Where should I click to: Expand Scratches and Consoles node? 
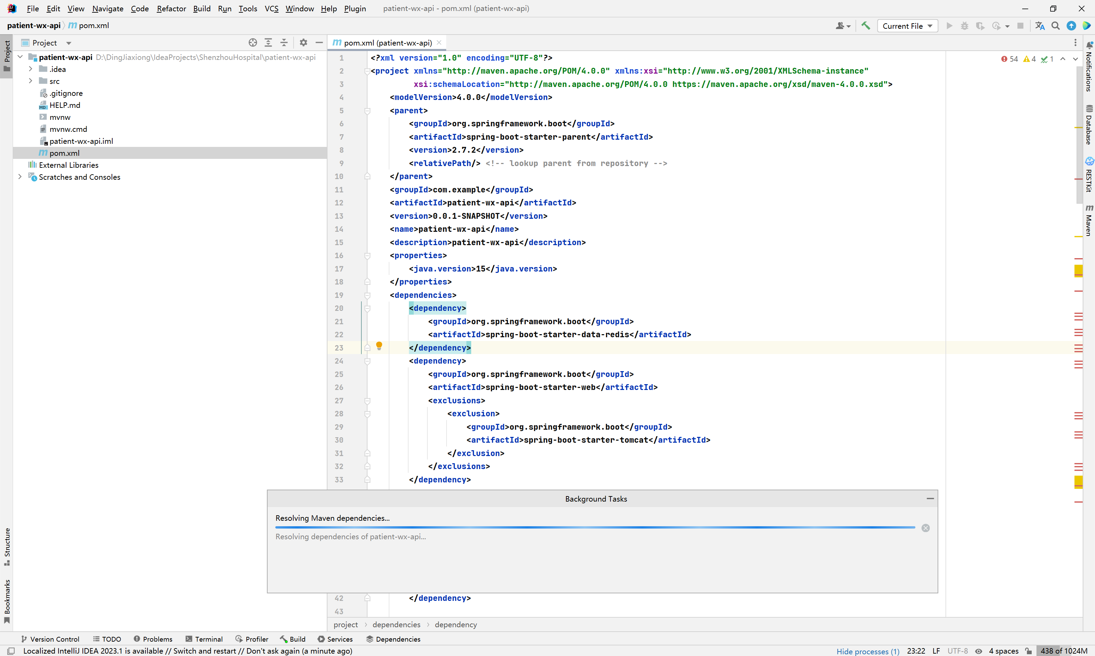[x=20, y=176]
